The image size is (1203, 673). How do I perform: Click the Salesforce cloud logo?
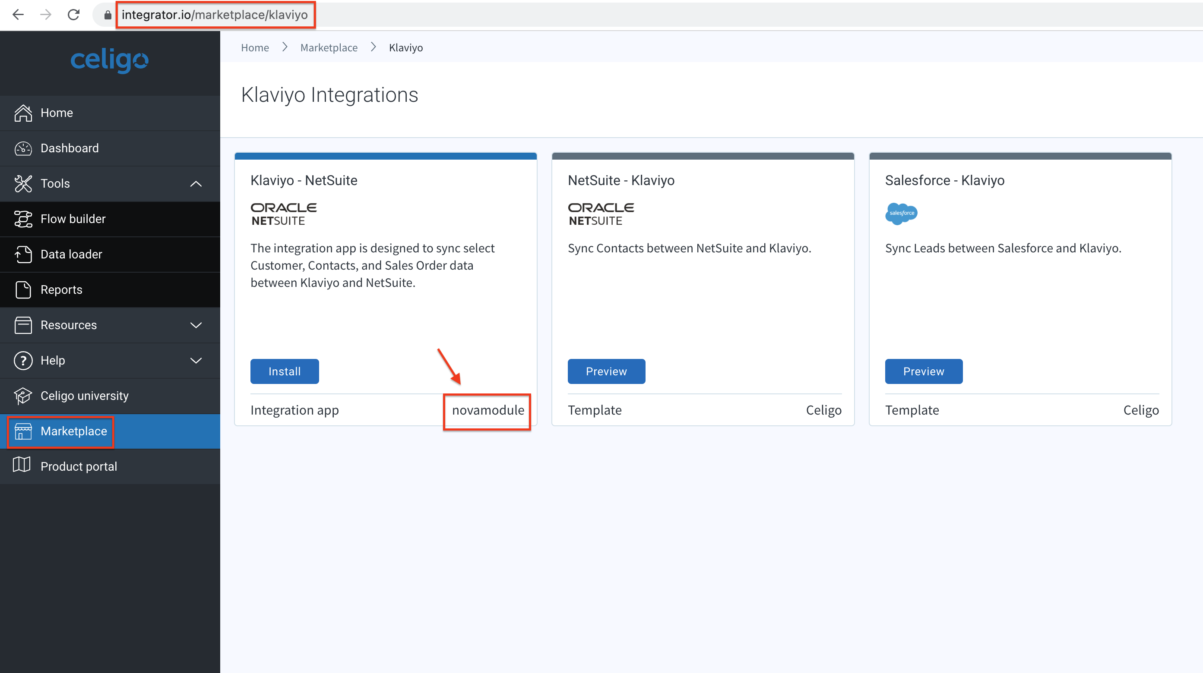click(x=901, y=214)
